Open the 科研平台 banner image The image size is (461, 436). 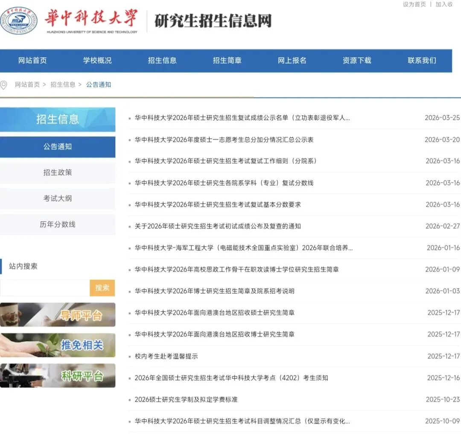click(x=58, y=376)
